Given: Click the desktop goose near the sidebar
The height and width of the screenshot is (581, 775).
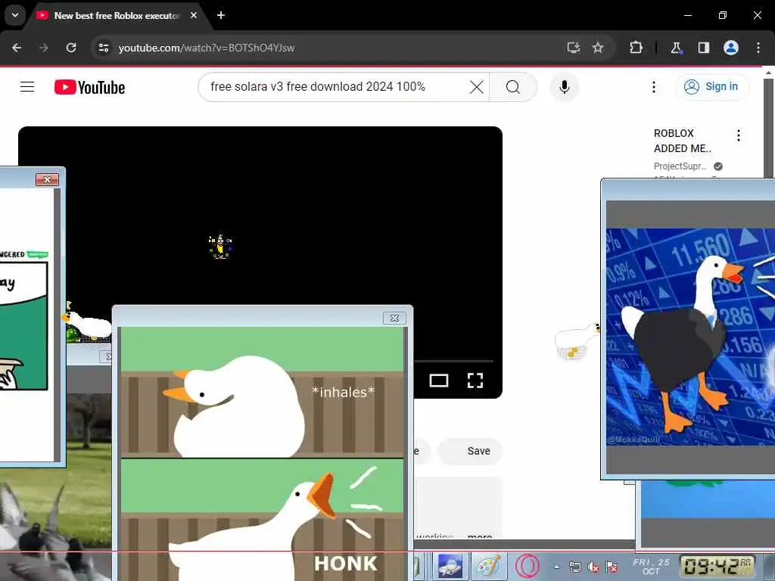Looking at the screenshot, I should [577, 341].
